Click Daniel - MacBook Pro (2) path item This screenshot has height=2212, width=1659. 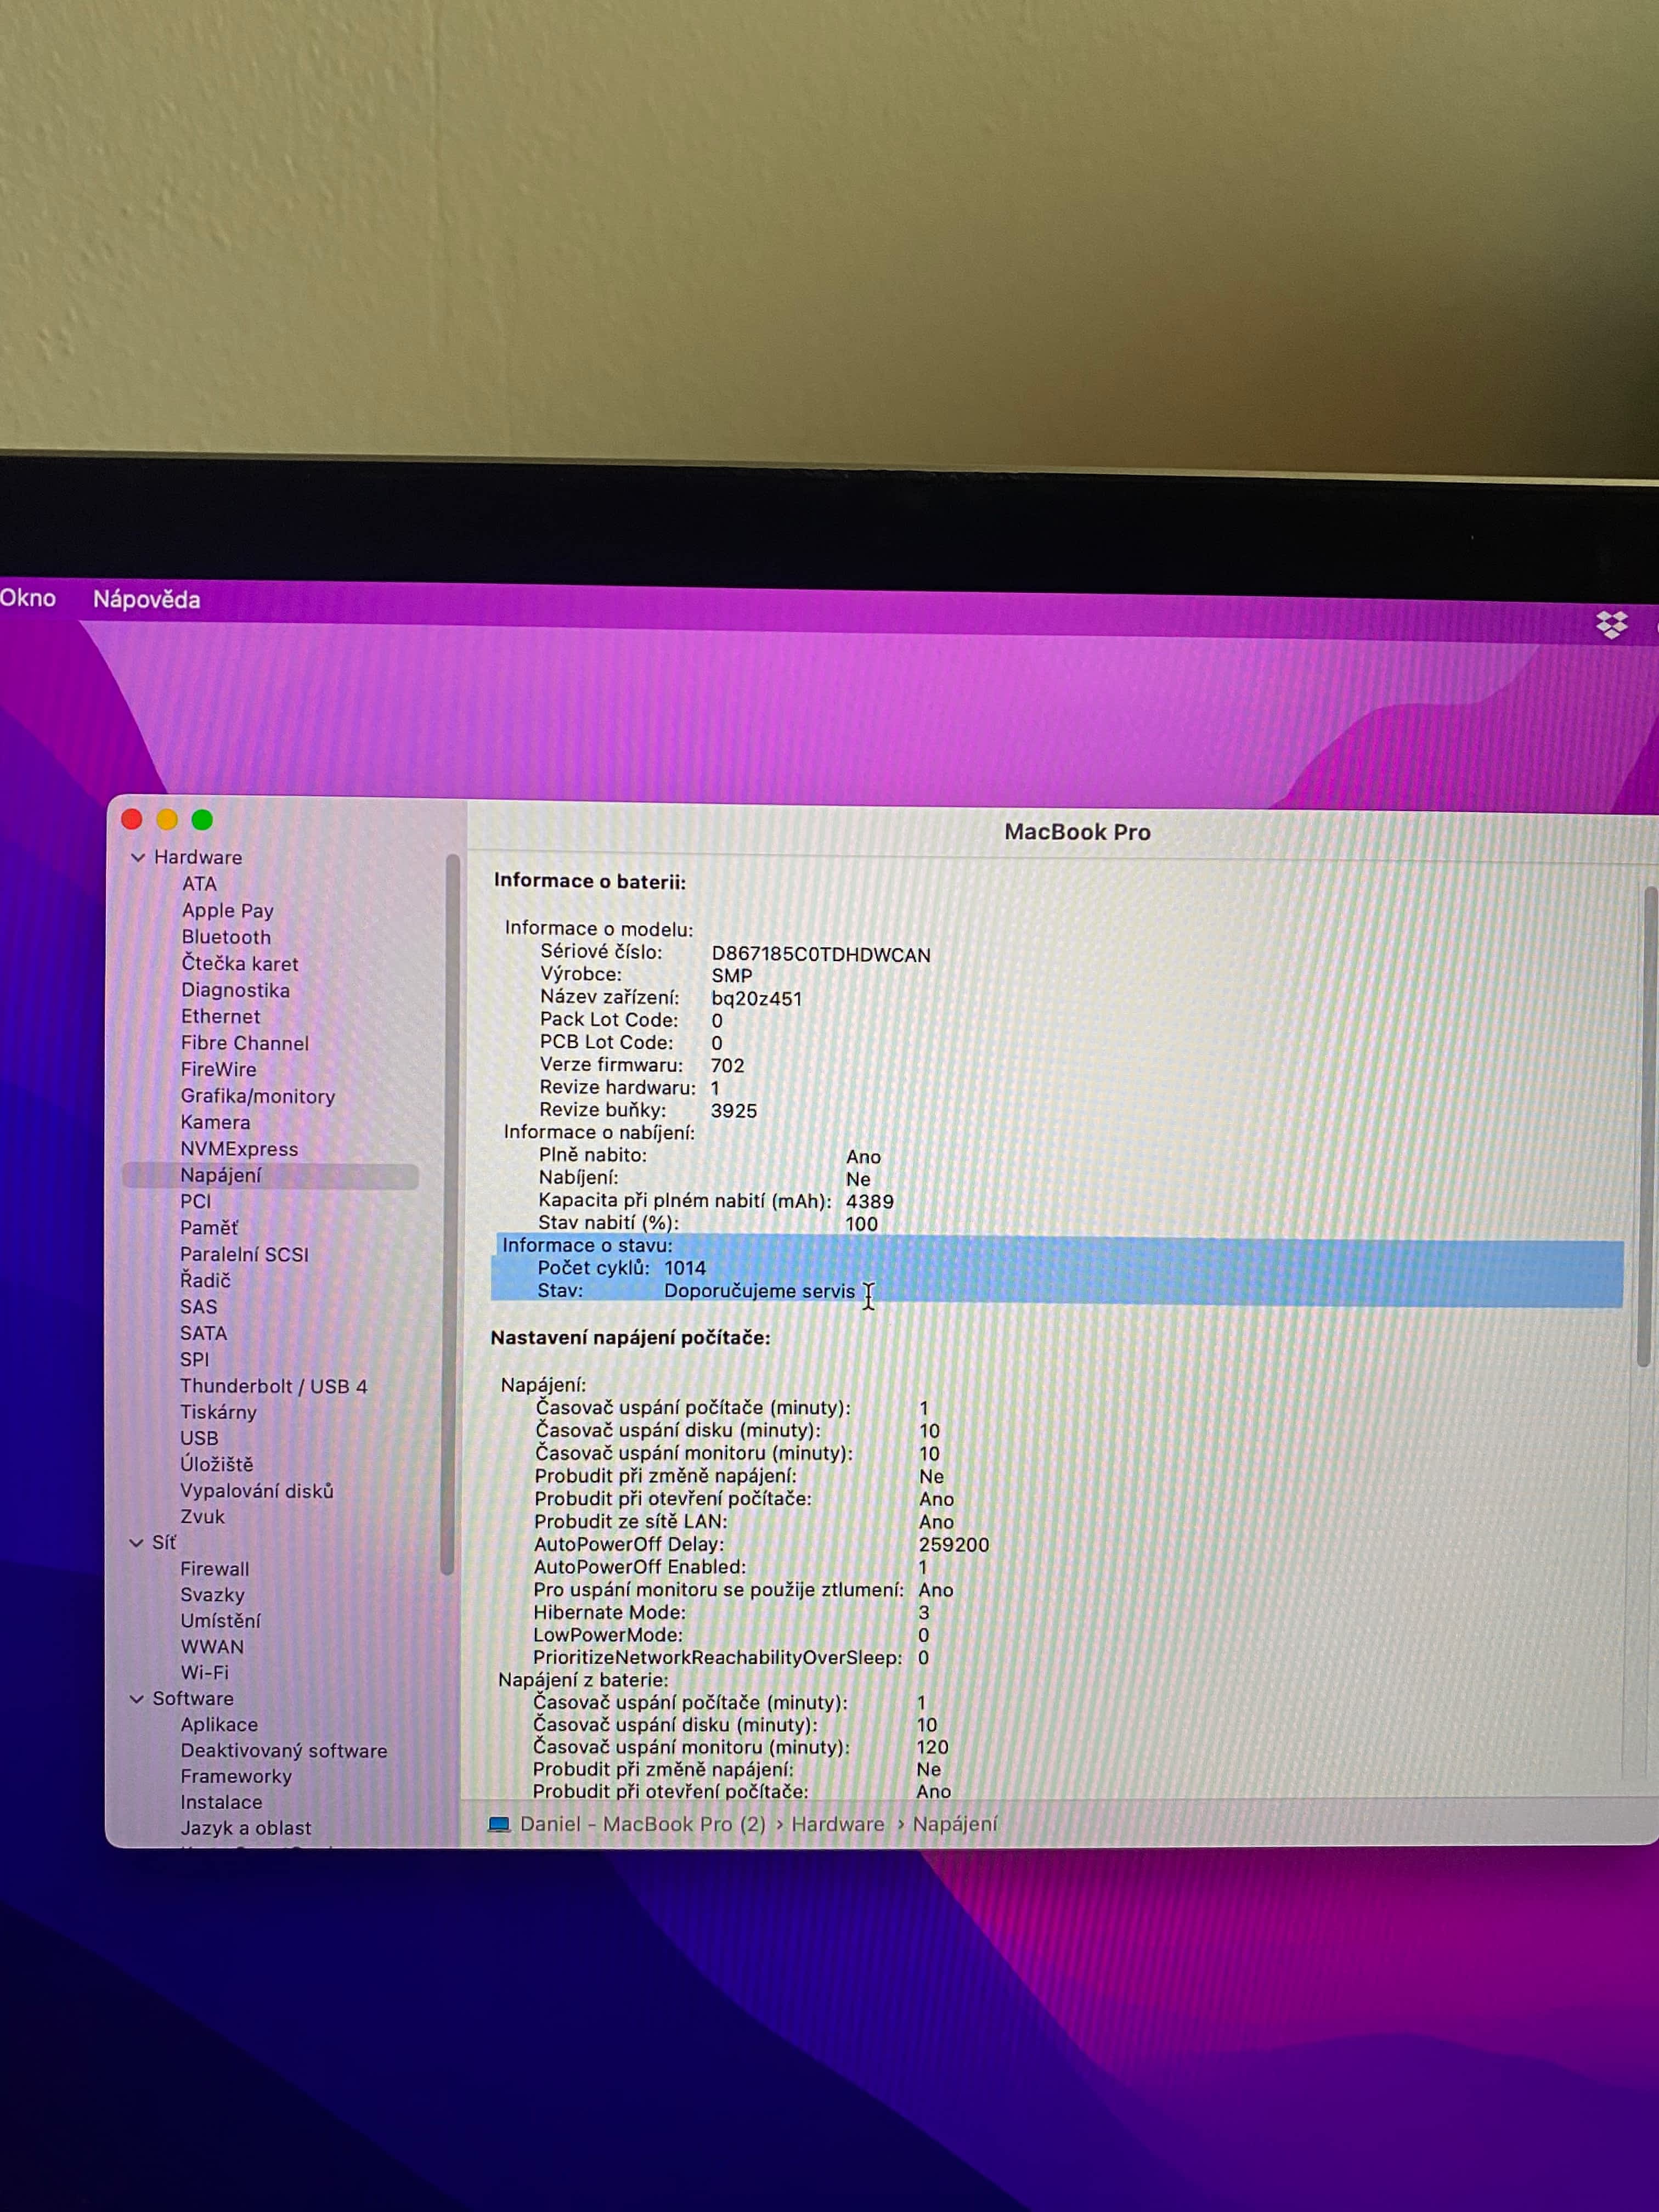642,1824
